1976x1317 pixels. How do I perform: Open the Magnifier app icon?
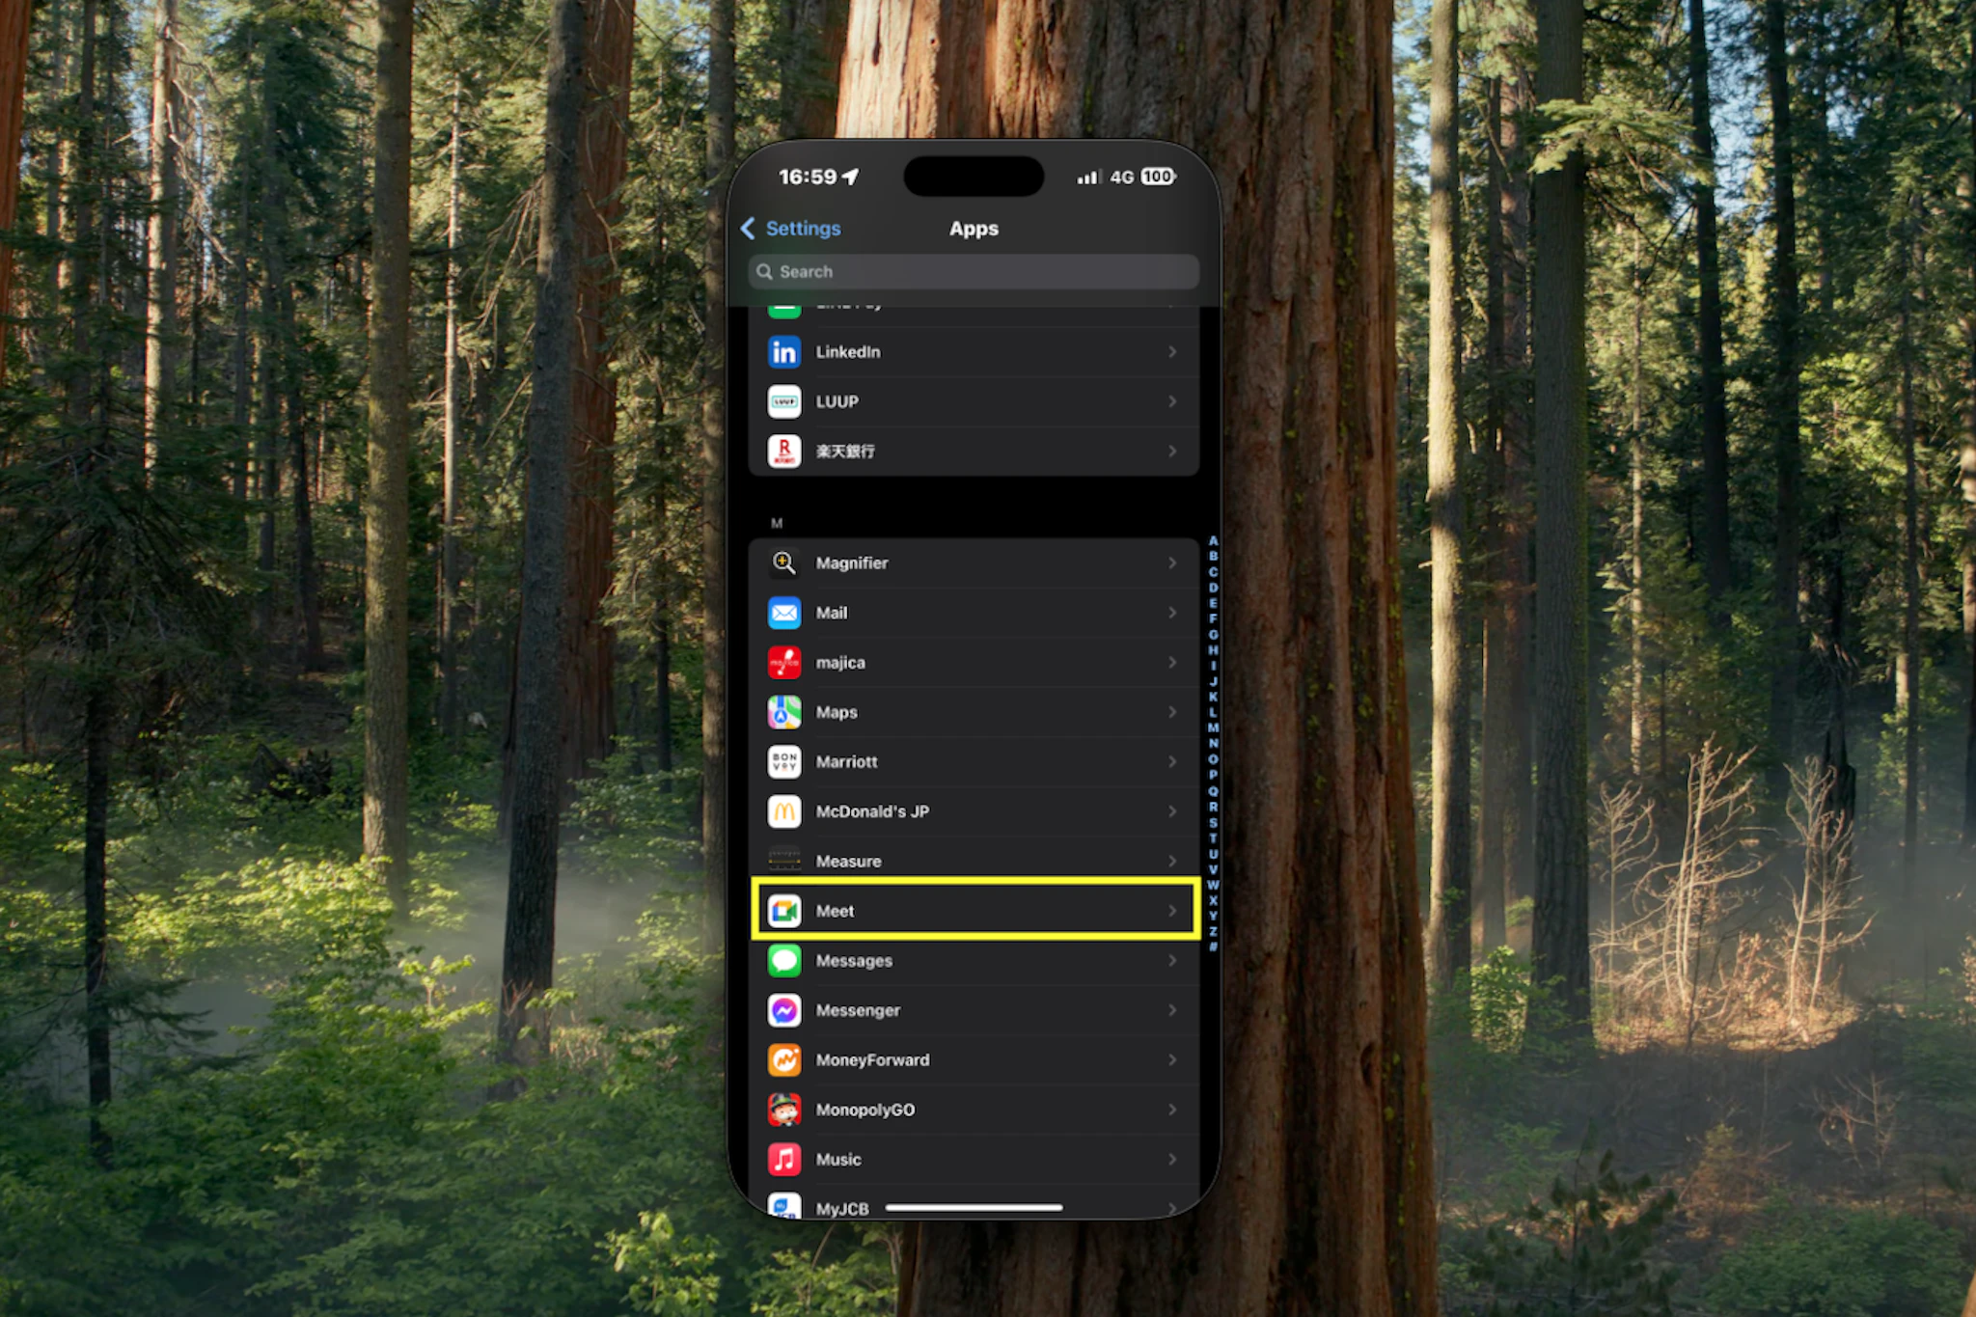(783, 563)
